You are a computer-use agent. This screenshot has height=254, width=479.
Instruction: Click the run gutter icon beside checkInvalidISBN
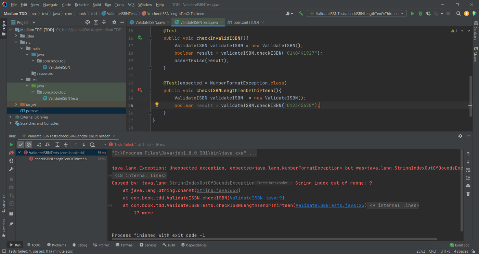(140, 38)
